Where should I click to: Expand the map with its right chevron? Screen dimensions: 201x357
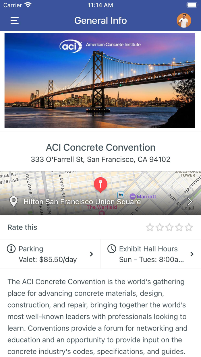(190, 201)
